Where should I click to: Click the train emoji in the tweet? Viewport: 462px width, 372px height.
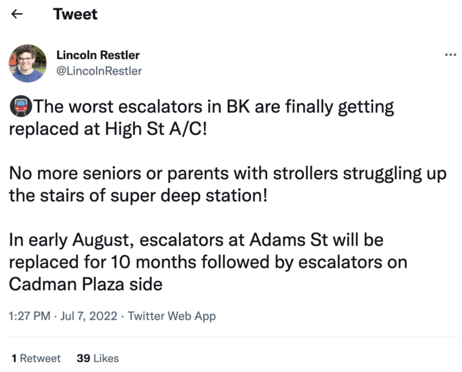click(x=21, y=106)
